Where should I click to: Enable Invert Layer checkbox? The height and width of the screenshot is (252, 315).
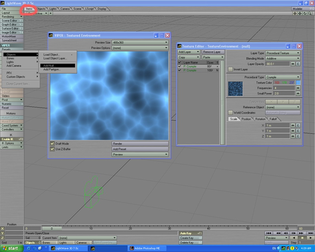coord(230,69)
